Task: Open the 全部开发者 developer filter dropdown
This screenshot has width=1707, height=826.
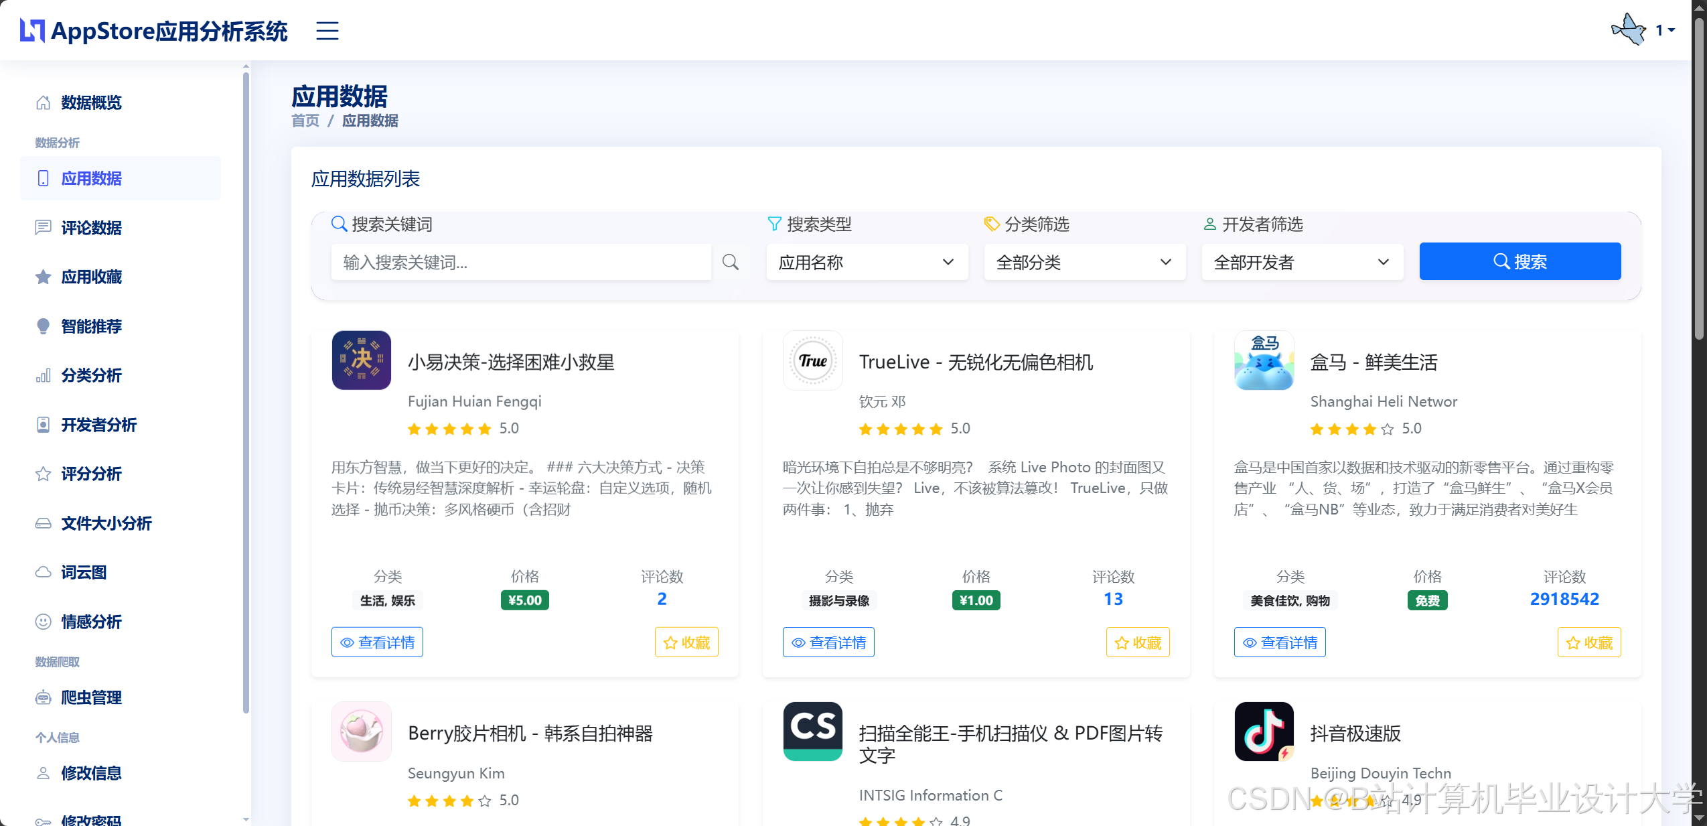Action: pos(1302,262)
